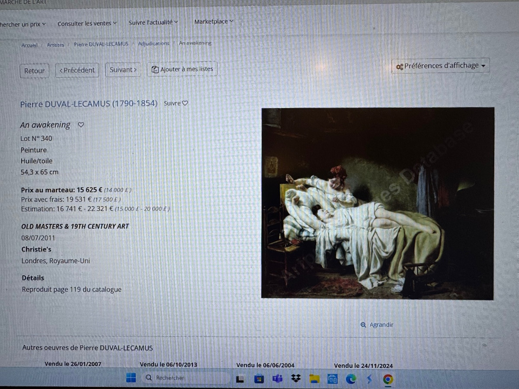Viewport: 519px width, 389px height.
Task: Open the Marketplace menu
Action: (214, 21)
